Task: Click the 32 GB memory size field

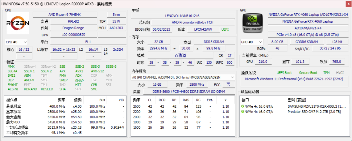Action: [159, 42]
